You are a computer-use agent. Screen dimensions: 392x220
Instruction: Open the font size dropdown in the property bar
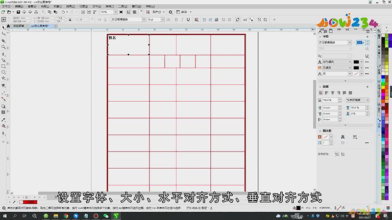click(163, 20)
